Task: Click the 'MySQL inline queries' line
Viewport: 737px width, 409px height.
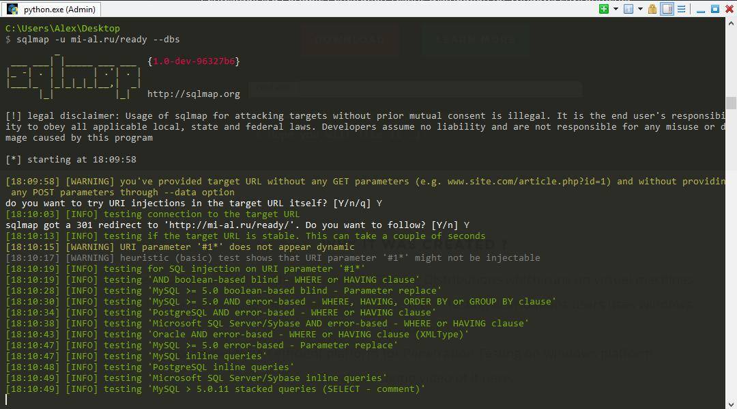Action: pyautogui.click(x=136, y=356)
